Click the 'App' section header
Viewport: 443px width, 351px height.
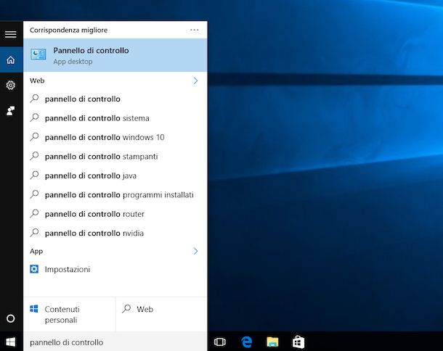tap(36, 251)
